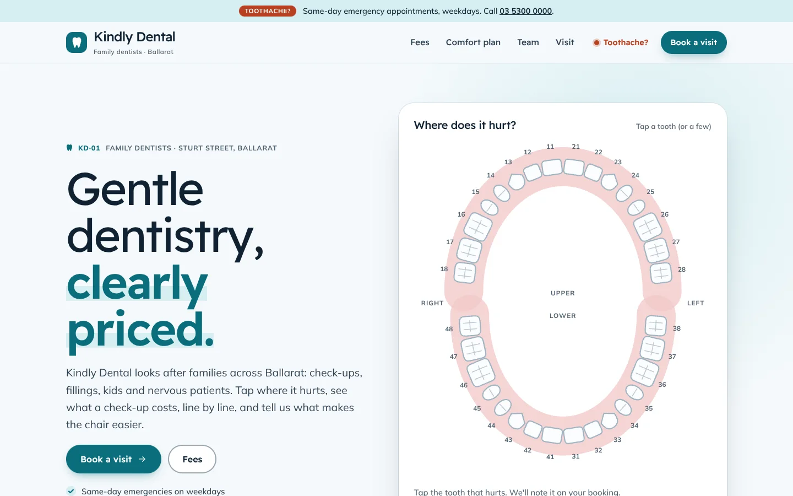
Task: Open the Fees nav menu item
Action: click(x=420, y=42)
